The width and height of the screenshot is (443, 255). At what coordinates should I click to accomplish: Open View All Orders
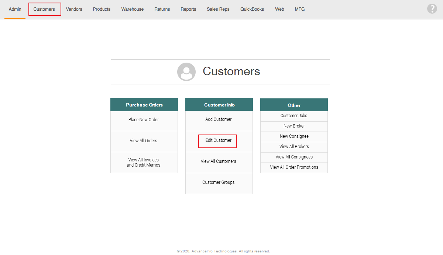144,141
